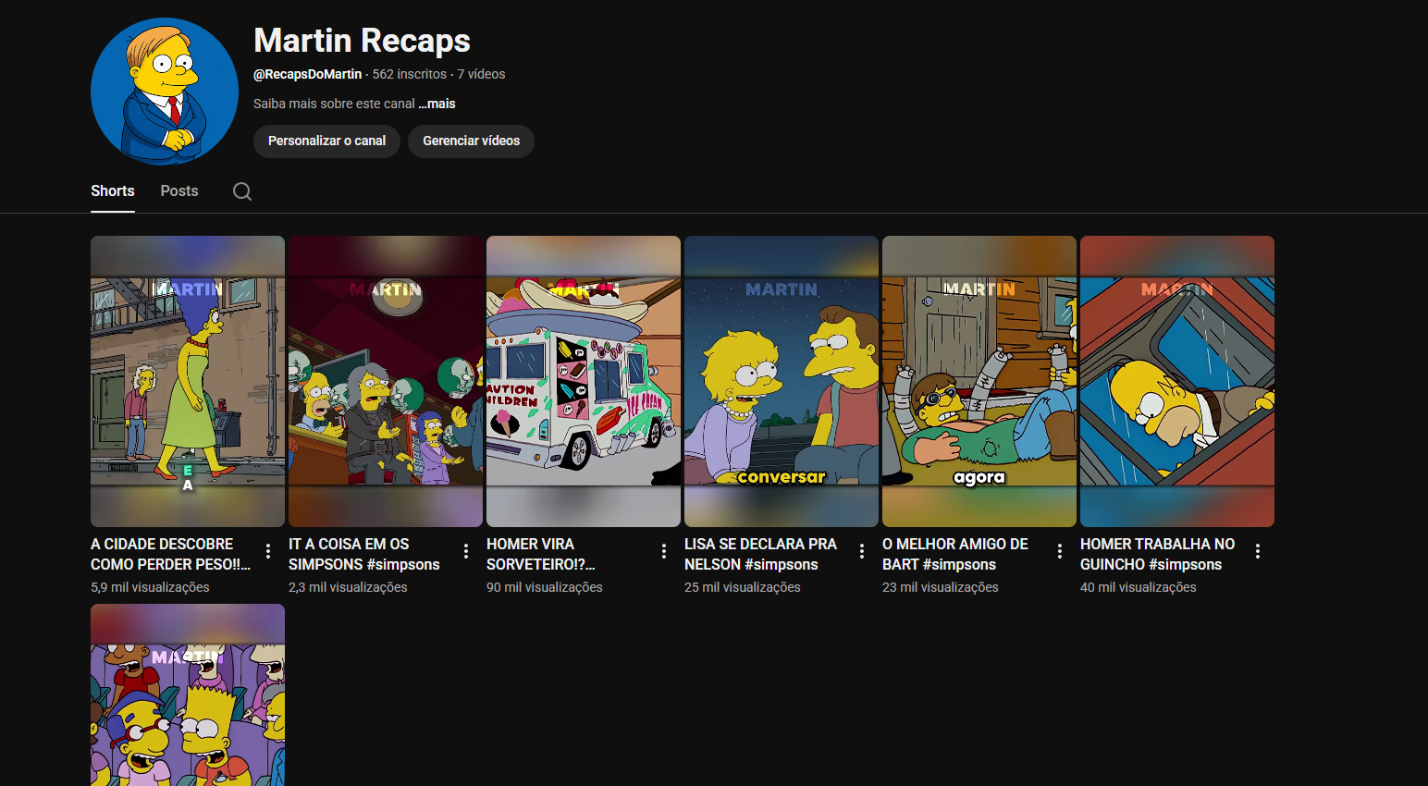
Task: Open options menu for A CIDADE DESCOBRE short
Action: [268, 551]
